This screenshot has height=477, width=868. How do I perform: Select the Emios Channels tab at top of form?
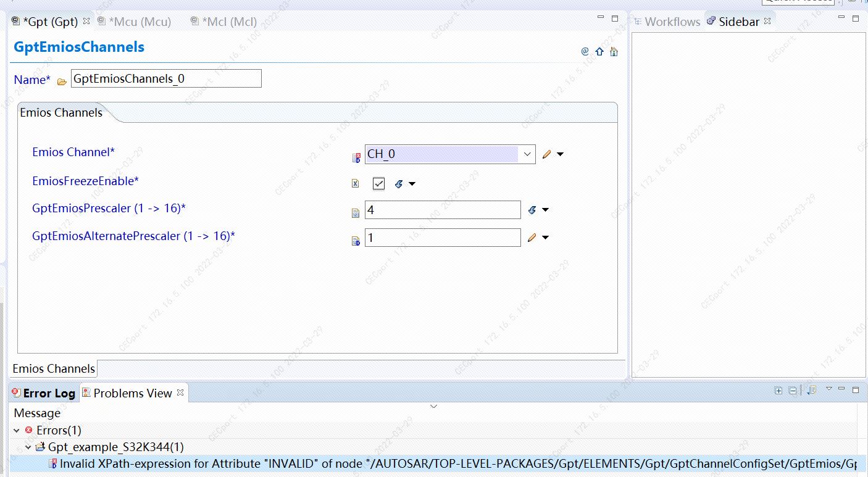61,112
